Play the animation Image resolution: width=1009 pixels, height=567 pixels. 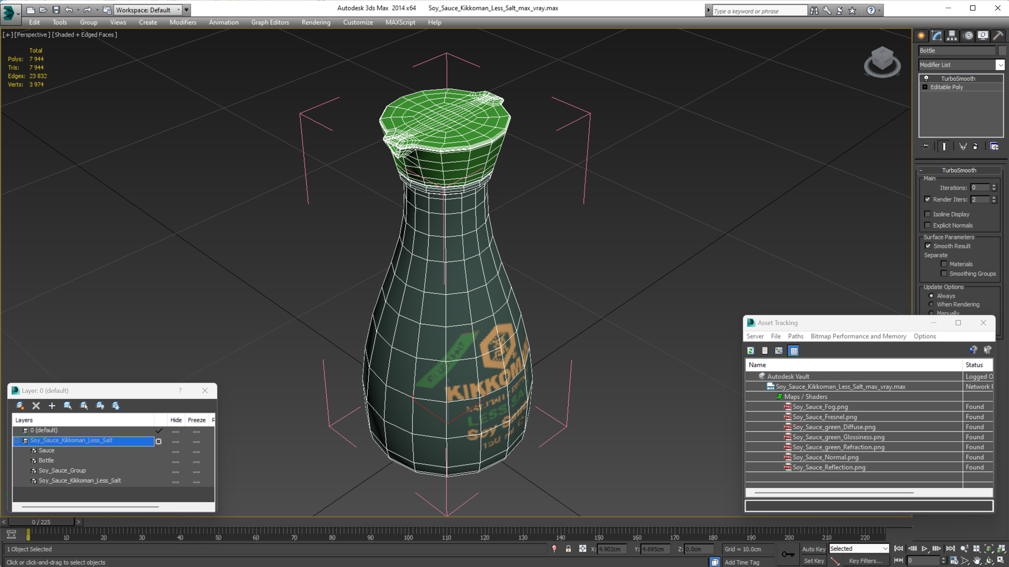[x=924, y=549]
